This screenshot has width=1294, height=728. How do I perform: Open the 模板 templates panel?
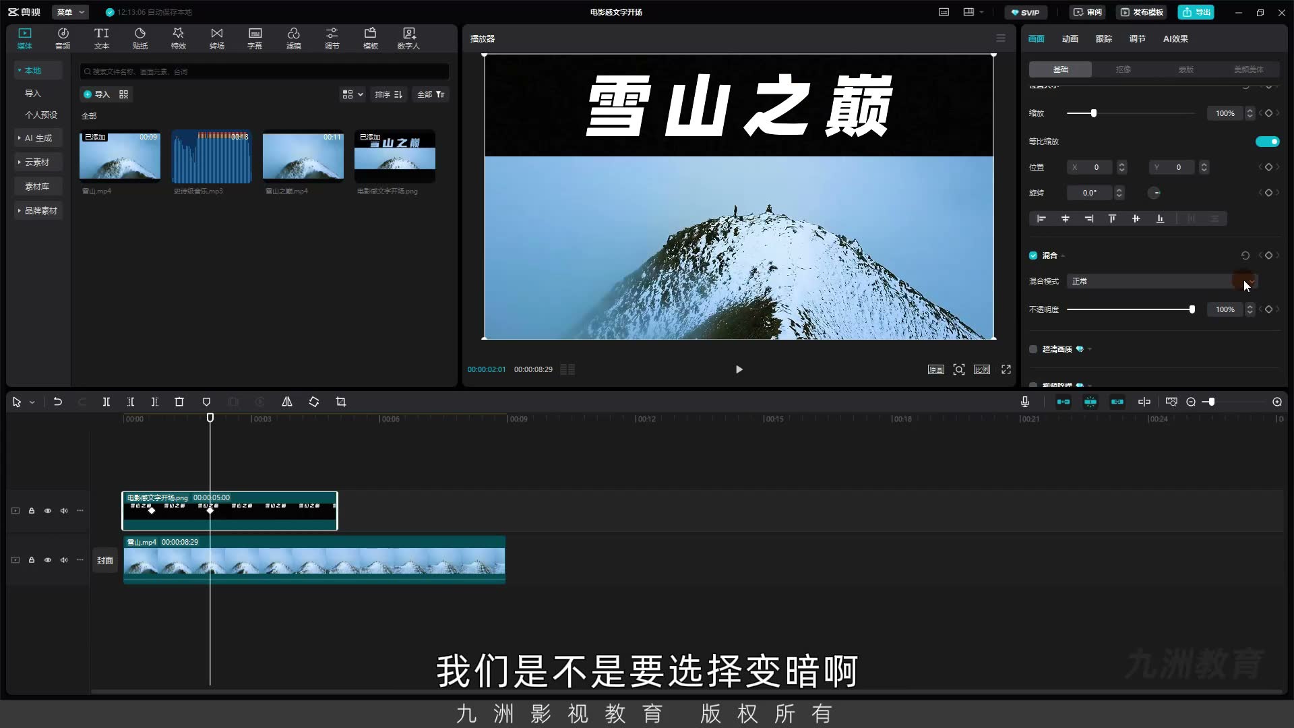coord(371,38)
